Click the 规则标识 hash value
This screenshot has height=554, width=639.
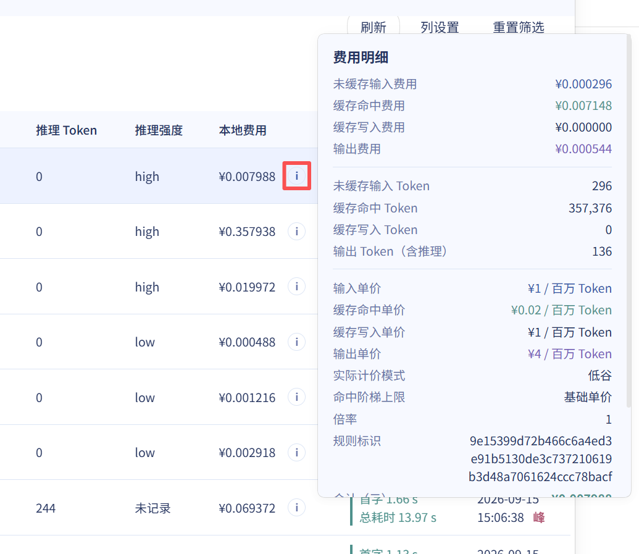tap(540, 459)
